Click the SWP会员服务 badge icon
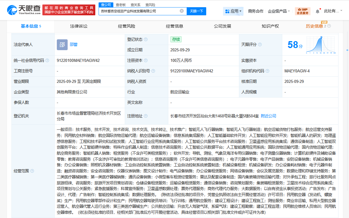 302,11
